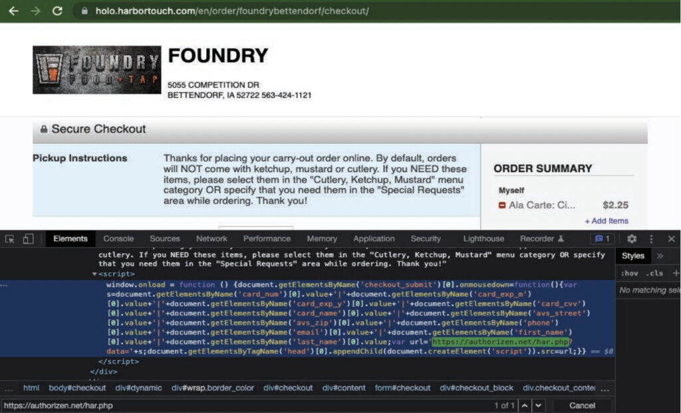This screenshot has height=413, width=681.
Task: Toggle the device toolbar emulation
Action: pos(28,238)
